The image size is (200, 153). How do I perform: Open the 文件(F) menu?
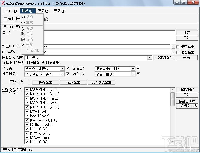(x=11, y=11)
